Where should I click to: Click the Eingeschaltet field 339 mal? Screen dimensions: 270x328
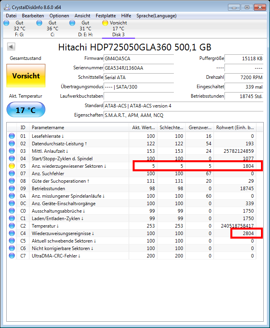pos(244,87)
